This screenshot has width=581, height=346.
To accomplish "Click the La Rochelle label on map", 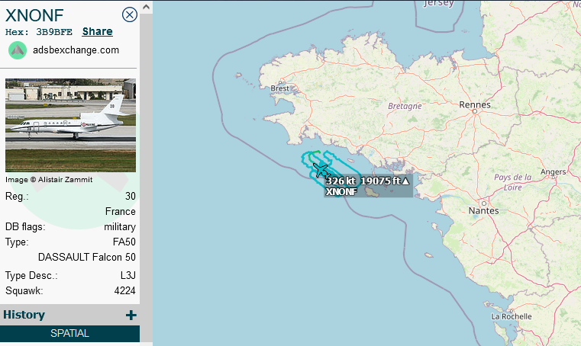I will (x=512, y=317).
